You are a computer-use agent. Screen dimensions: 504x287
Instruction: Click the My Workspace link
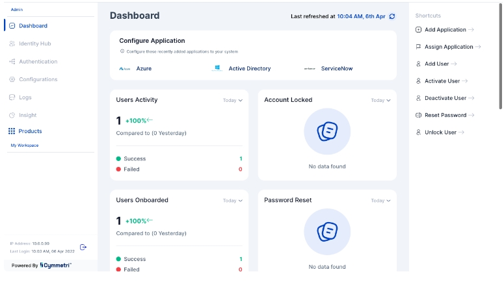(x=25, y=145)
